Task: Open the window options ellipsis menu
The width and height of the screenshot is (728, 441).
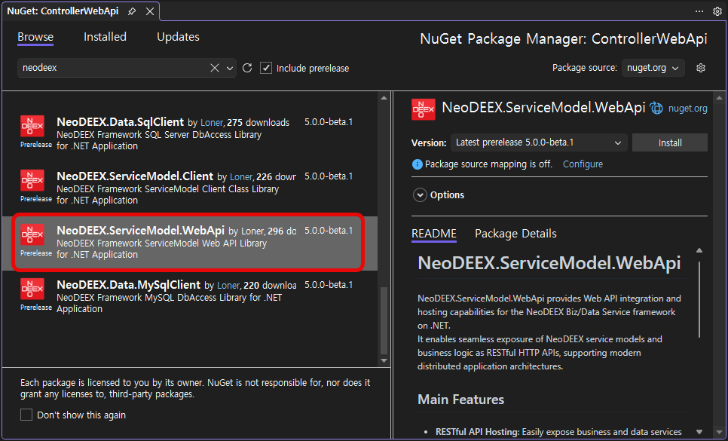Action: 699,11
